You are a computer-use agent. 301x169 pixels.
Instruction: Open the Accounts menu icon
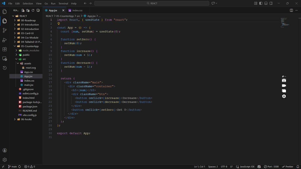click(x=5, y=150)
